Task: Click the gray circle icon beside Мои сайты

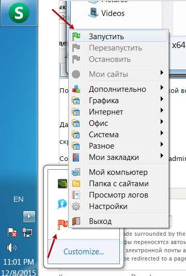Action: coord(76,74)
